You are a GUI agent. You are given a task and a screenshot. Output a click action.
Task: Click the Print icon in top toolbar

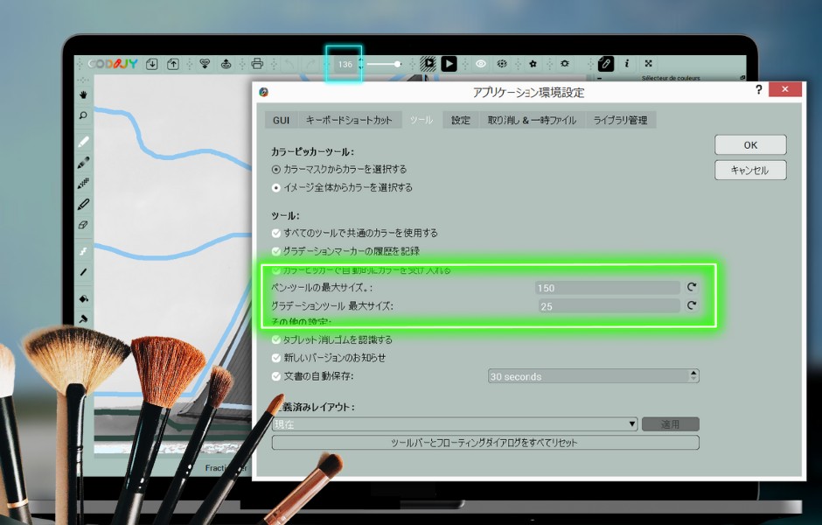(x=257, y=64)
